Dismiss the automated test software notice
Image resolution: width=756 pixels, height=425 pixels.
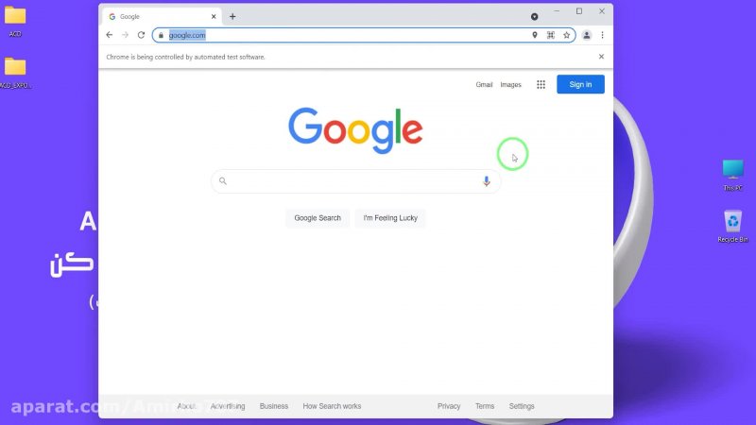(x=601, y=57)
